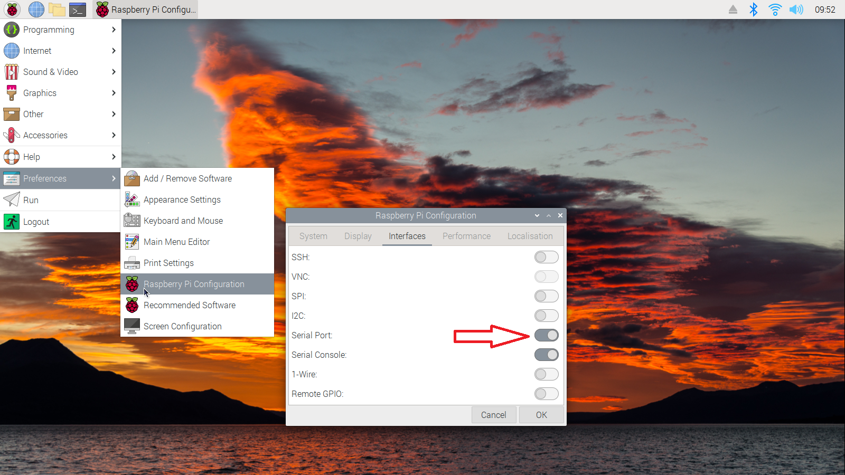Click the Cancel button
This screenshot has height=475, width=845.
(x=493, y=415)
